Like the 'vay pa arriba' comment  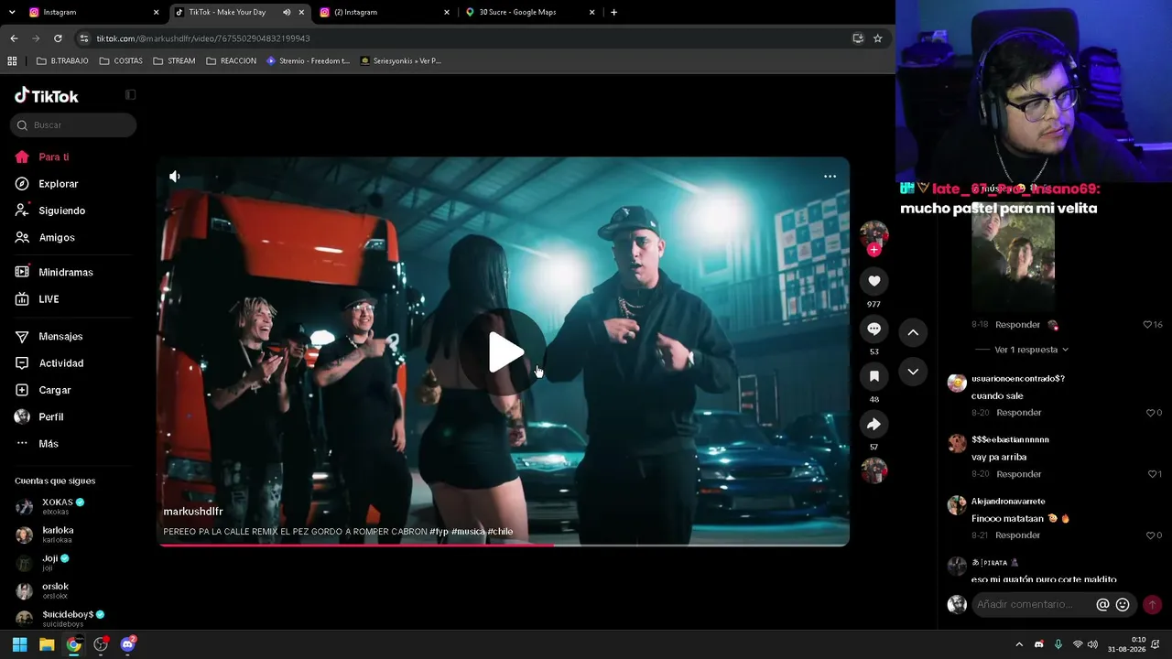[1152, 474]
